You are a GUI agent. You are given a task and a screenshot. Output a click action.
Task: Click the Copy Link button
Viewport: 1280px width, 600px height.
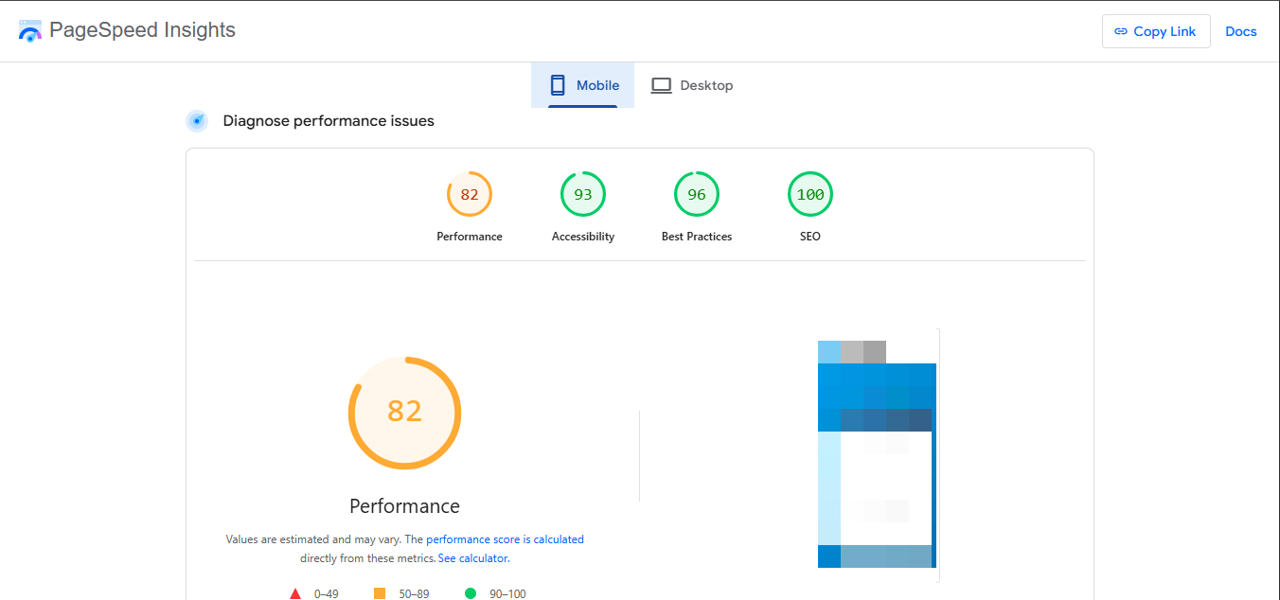(1156, 31)
